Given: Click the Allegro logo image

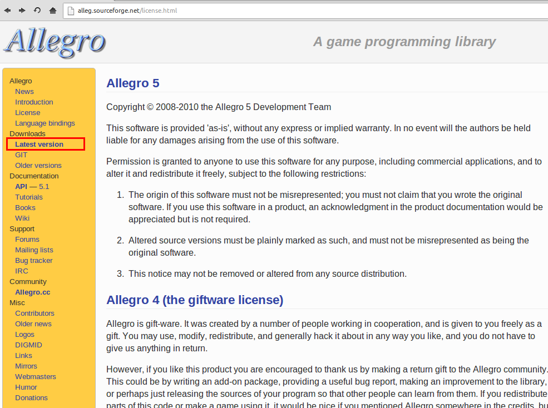Looking at the screenshot, I should (x=55, y=43).
